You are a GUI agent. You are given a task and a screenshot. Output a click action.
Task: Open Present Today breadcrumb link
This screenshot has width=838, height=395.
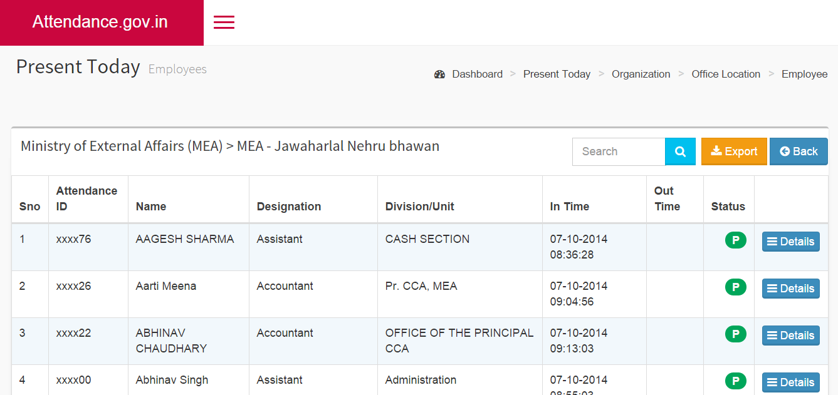[x=557, y=74]
